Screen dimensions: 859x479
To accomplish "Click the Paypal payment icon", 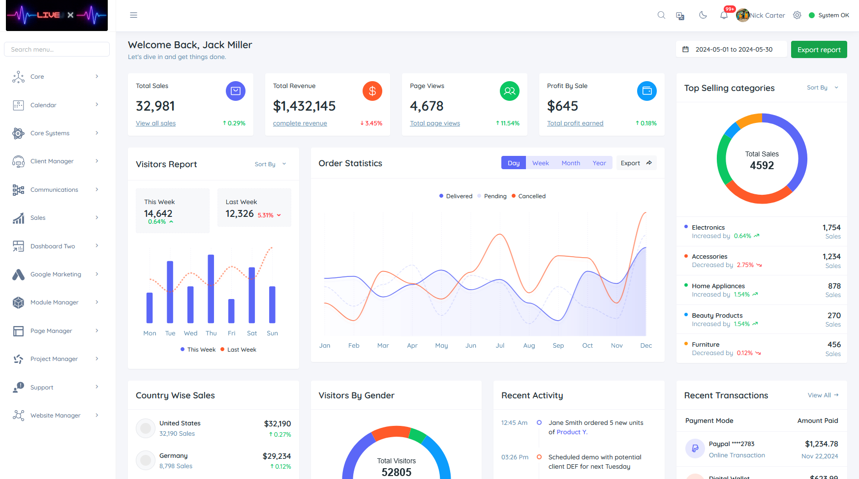I will [695, 449].
